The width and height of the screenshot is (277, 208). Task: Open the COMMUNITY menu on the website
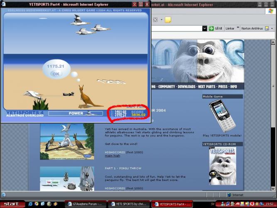[167, 87]
